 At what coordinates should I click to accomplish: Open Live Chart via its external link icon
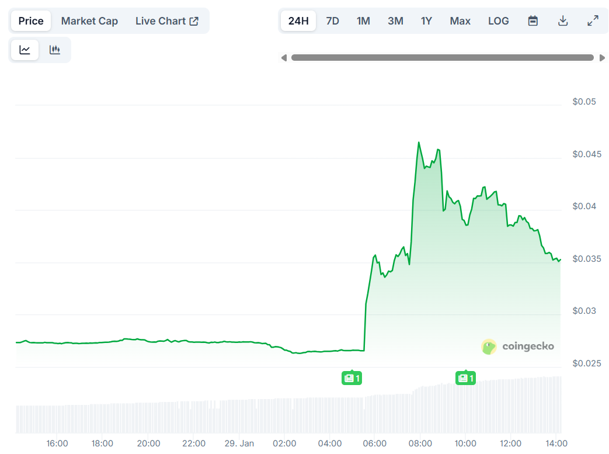tap(193, 20)
